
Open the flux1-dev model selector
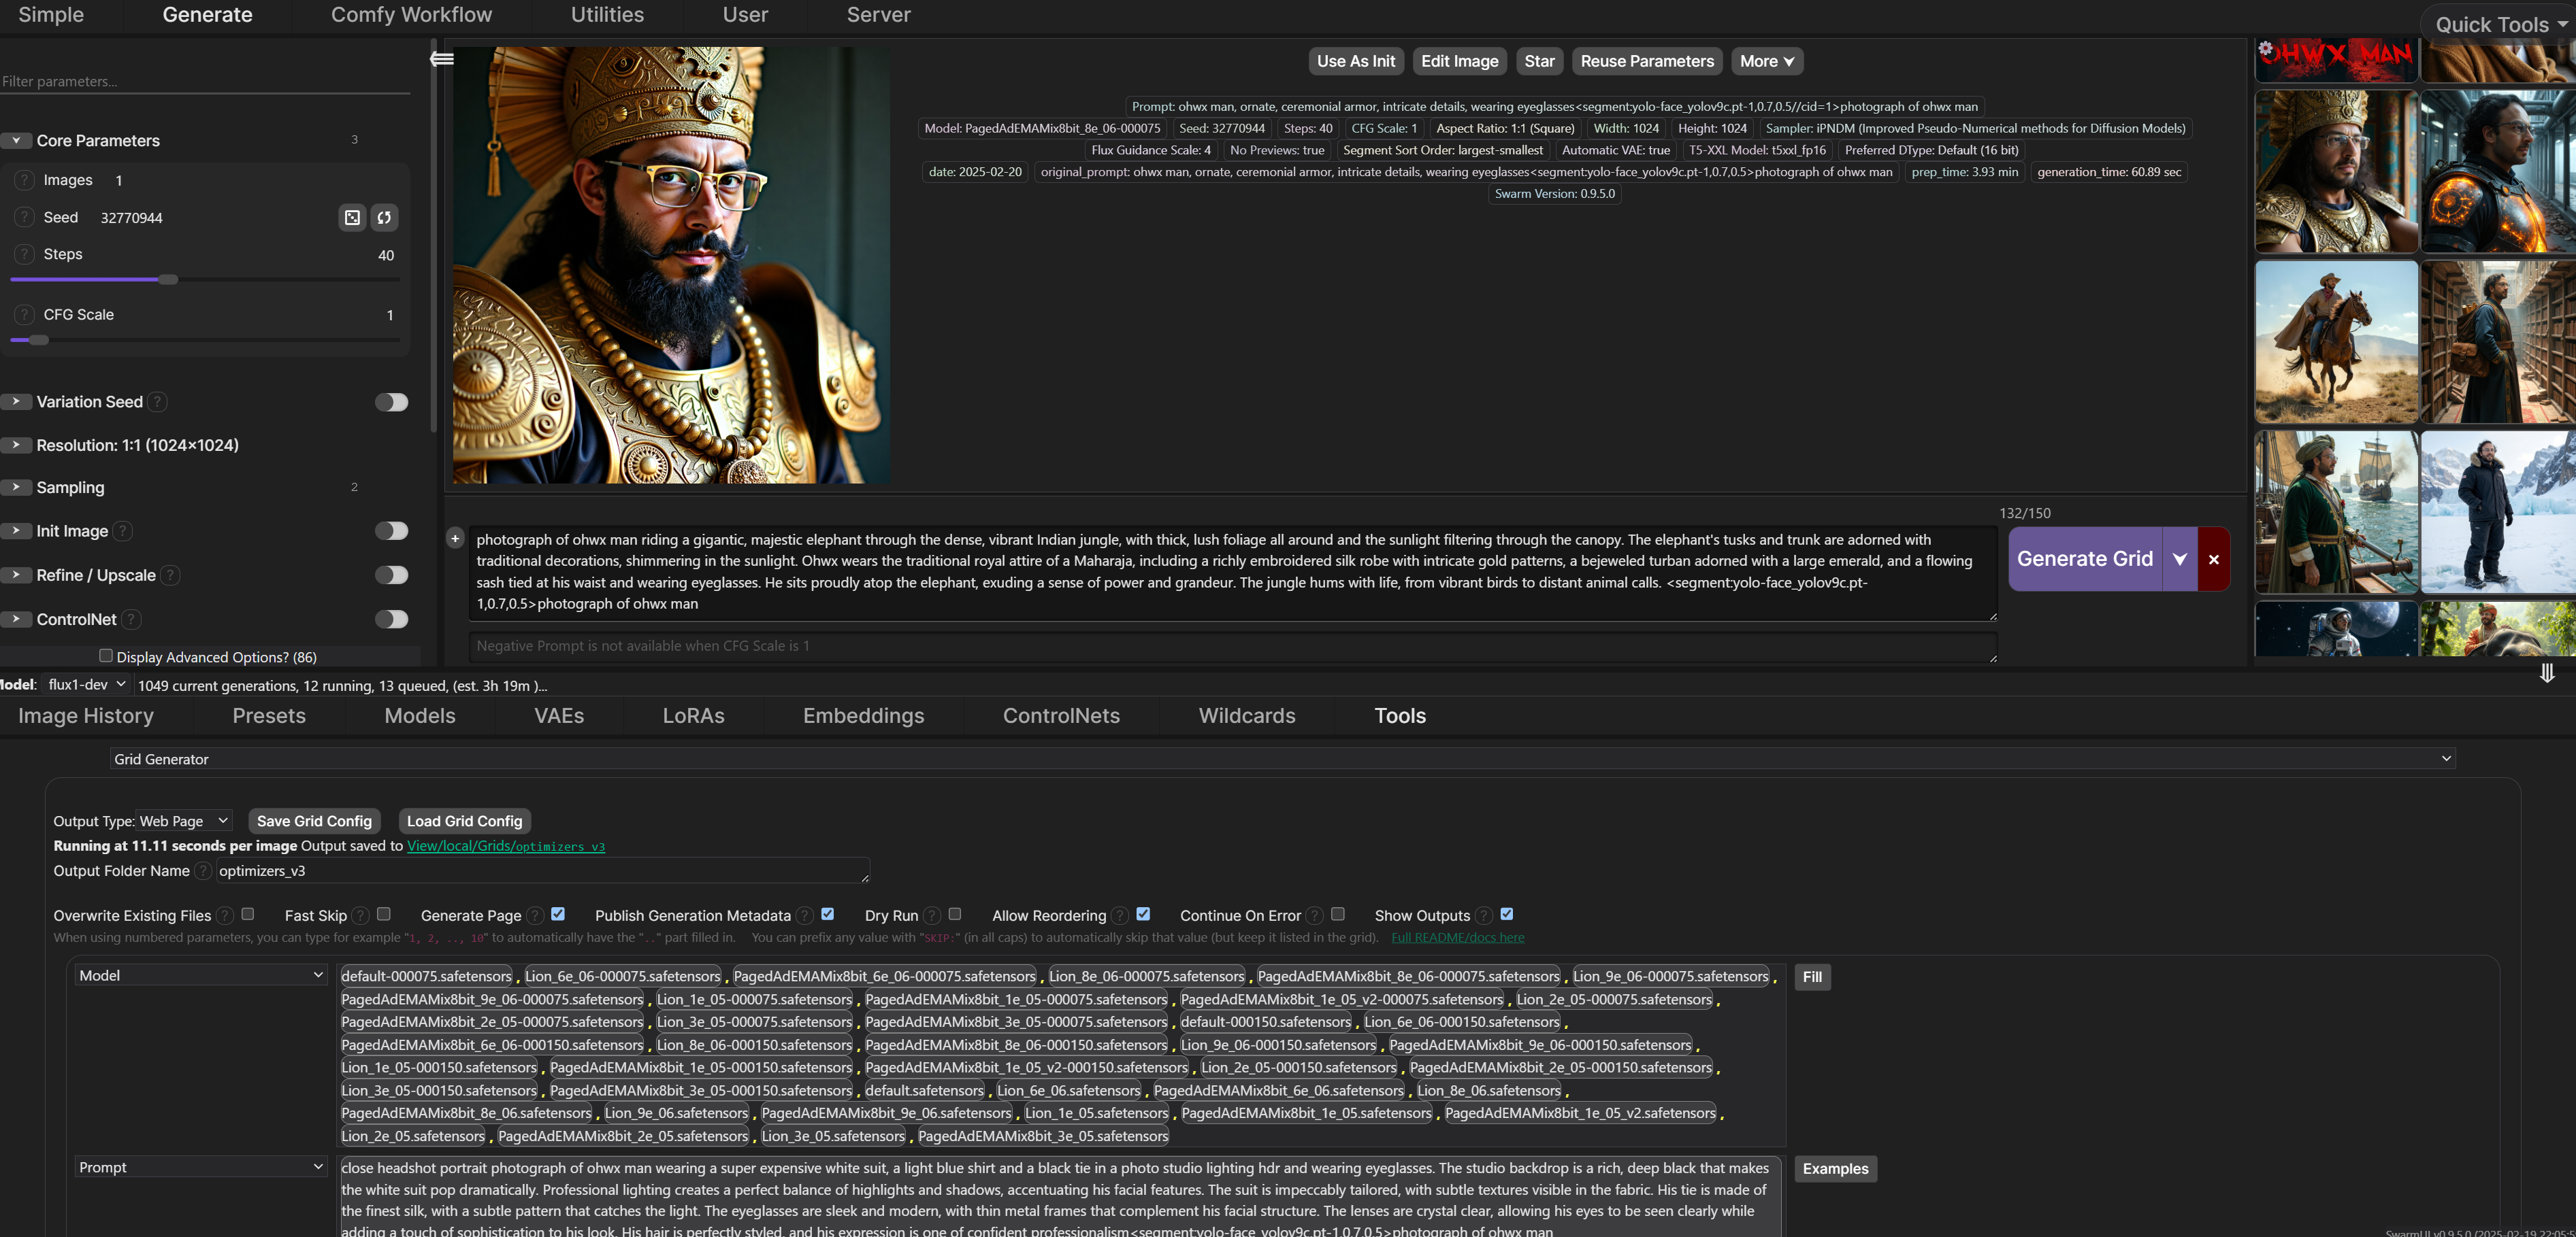[x=85, y=684]
